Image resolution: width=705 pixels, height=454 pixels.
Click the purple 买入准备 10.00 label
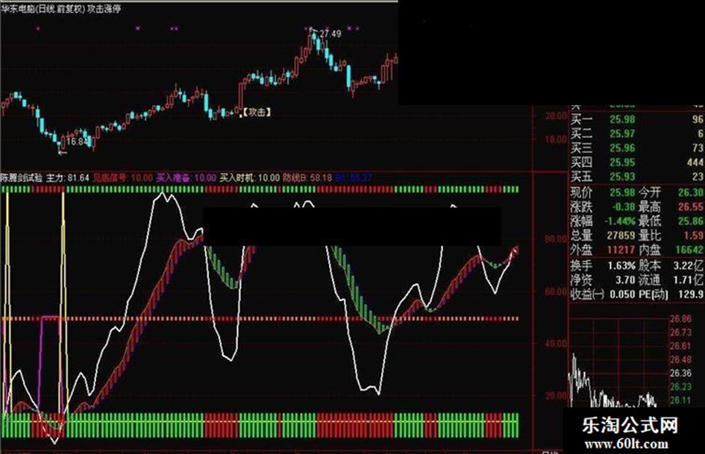[x=187, y=178]
